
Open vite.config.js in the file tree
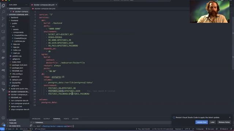click(x=18, y=74)
